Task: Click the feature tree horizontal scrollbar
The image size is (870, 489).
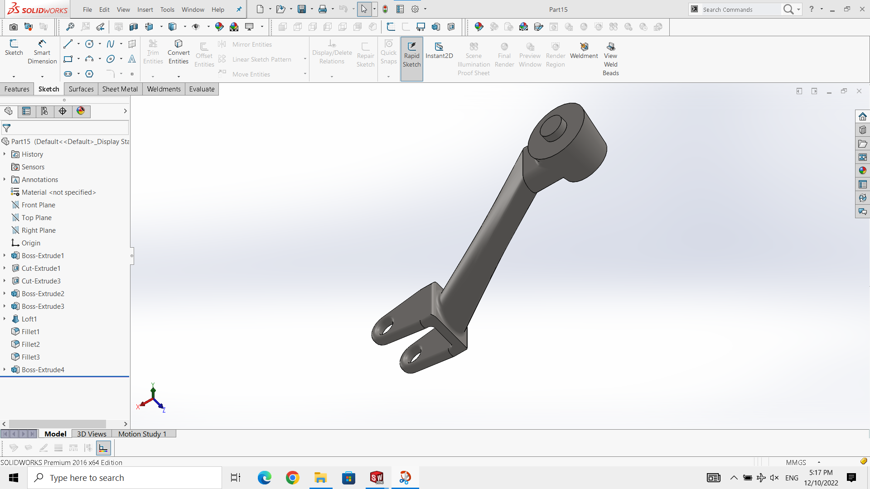Action: 58,424
